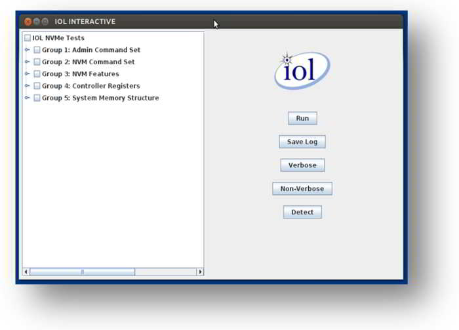This screenshot has width=459, height=330.
Task: Save the log with Save Log
Action: click(x=302, y=142)
